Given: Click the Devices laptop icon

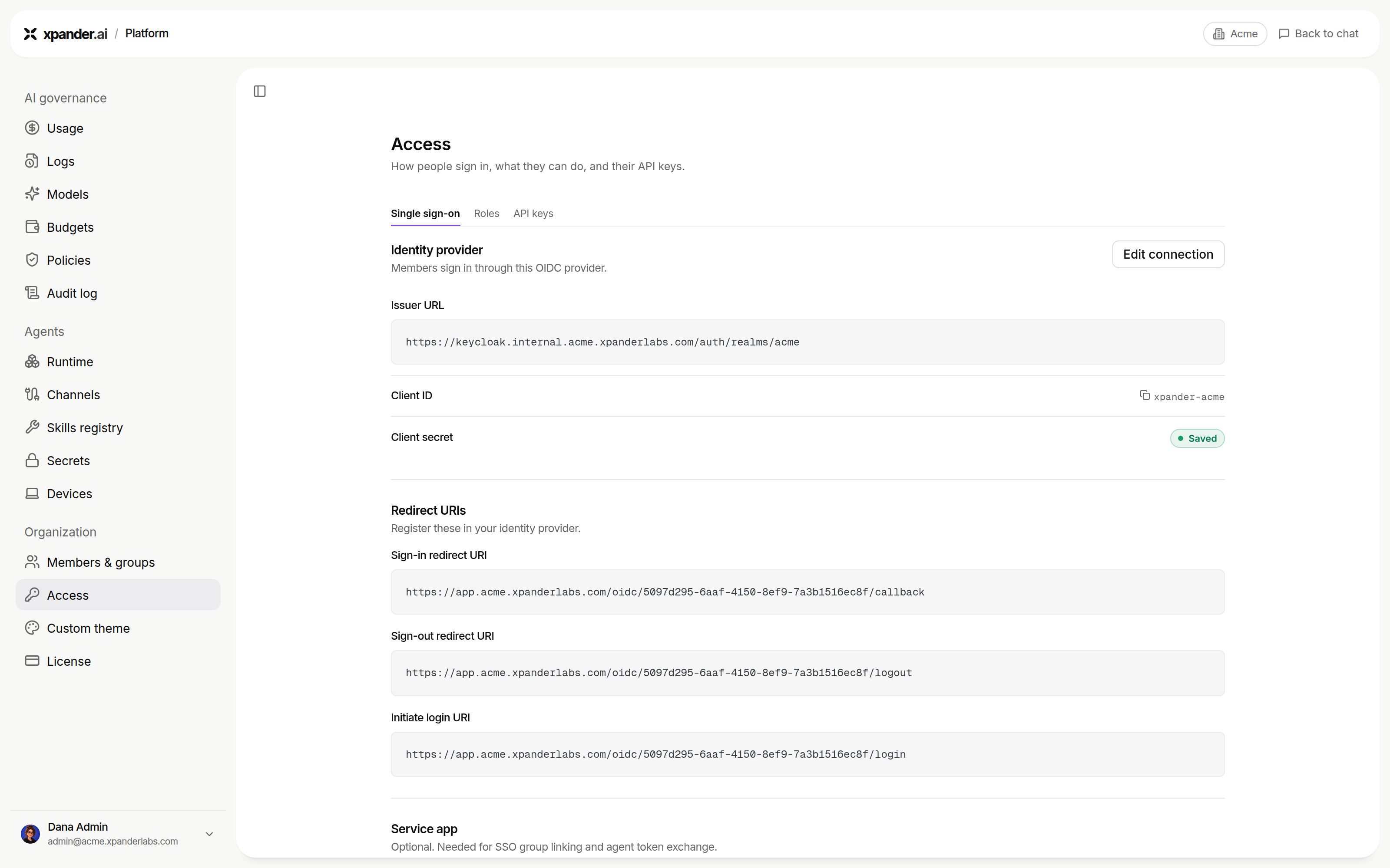Looking at the screenshot, I should pyautogui.click(x=32, y=494).
